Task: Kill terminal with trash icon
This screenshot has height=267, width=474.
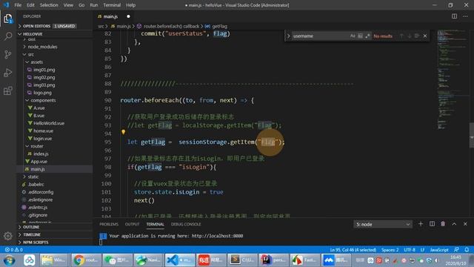Action: [x=443, y=224]
